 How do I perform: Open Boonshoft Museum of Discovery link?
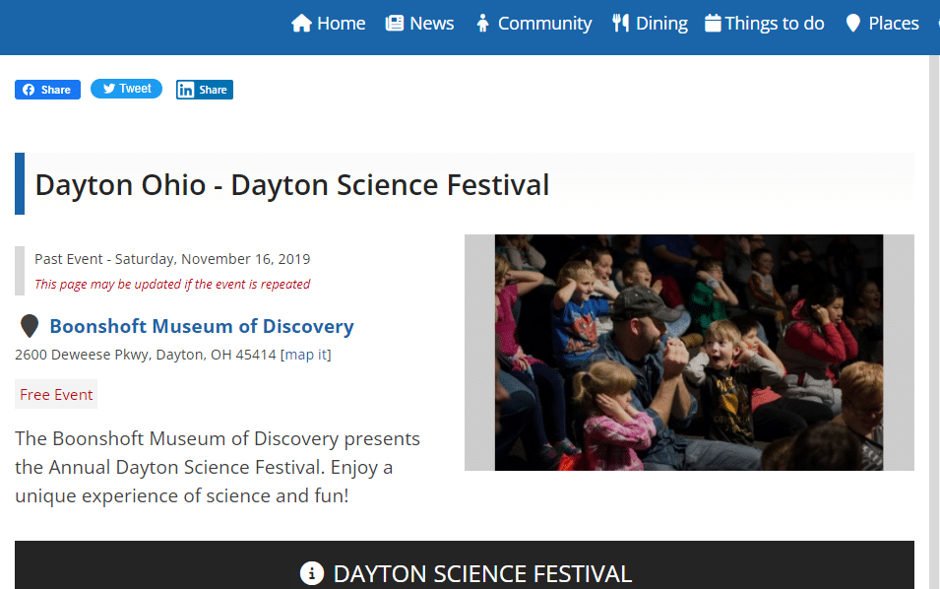202,326
